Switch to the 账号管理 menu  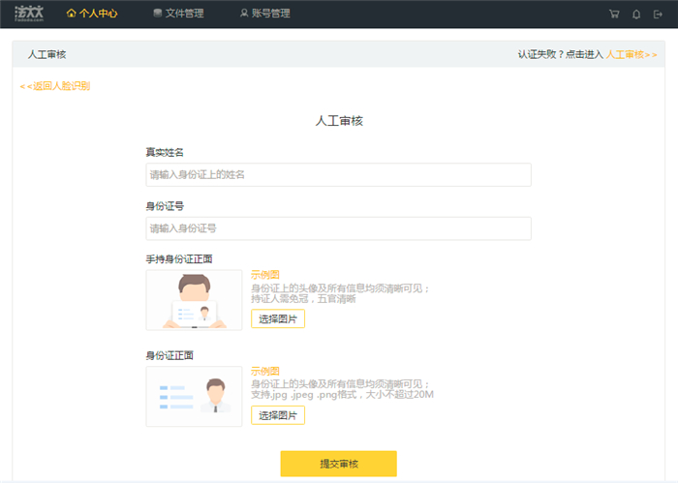pos(270,14)
